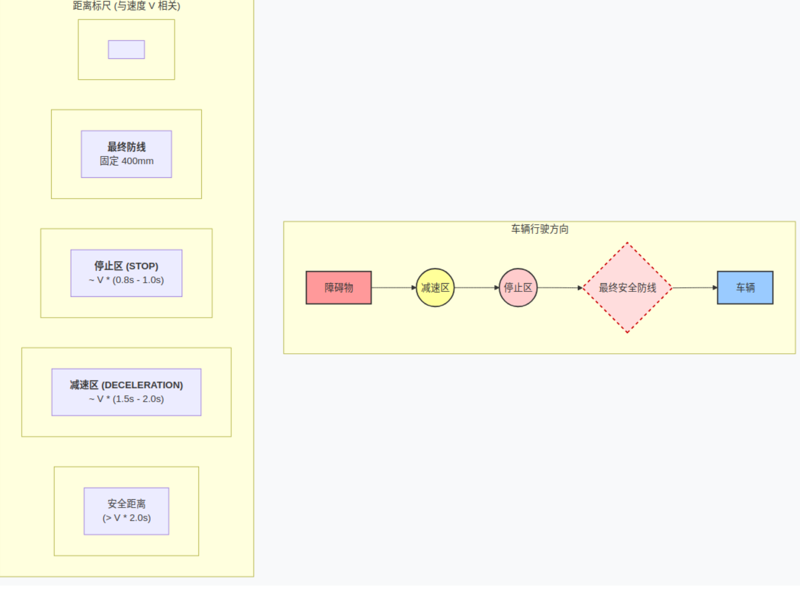This screenshot has width=800, height=607.
Task: Click the arrow from 停止区 to the diamond
Action: [560, 288]
